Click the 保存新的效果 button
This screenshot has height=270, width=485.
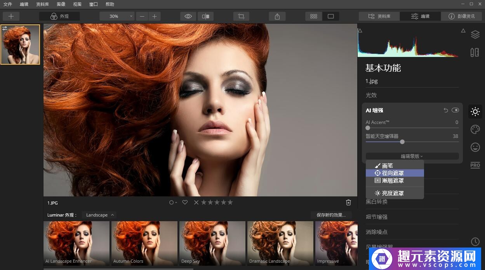point(331,215)
